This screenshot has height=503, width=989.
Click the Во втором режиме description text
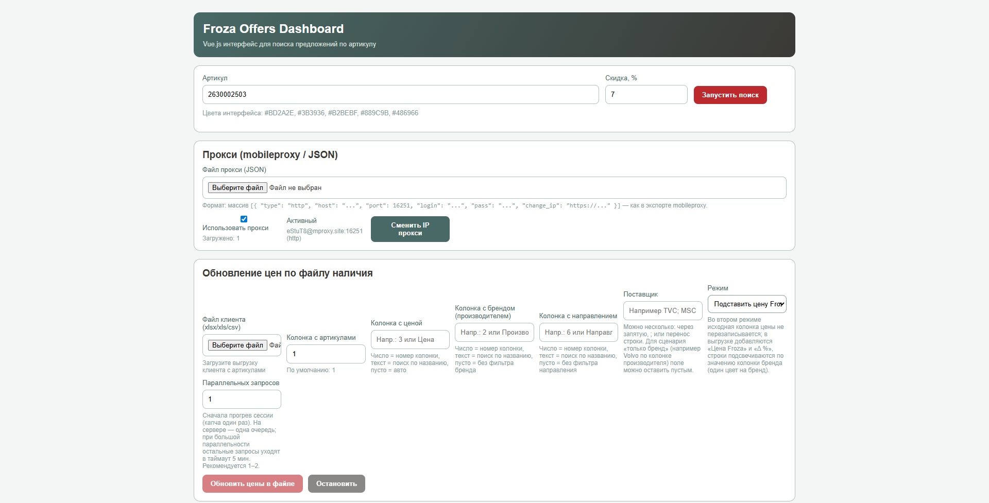[746, 345]
